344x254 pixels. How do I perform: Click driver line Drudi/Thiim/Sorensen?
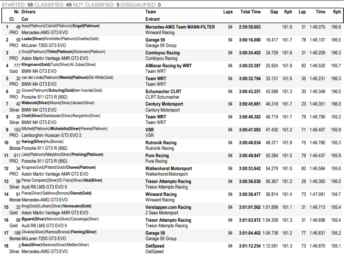63,52
